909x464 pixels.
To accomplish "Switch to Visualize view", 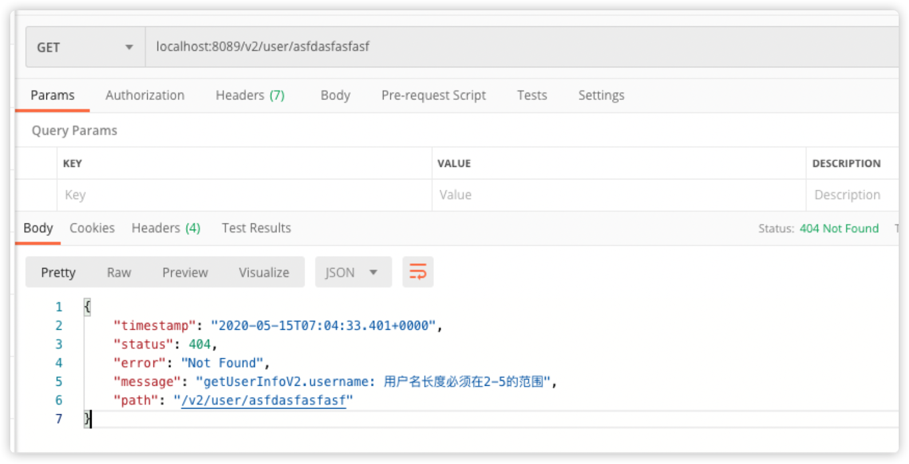I will (264, 273).
